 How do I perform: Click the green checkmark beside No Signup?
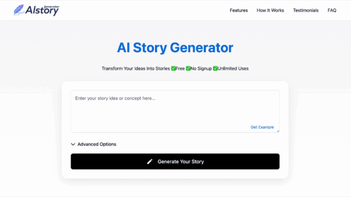pos(188,68)
